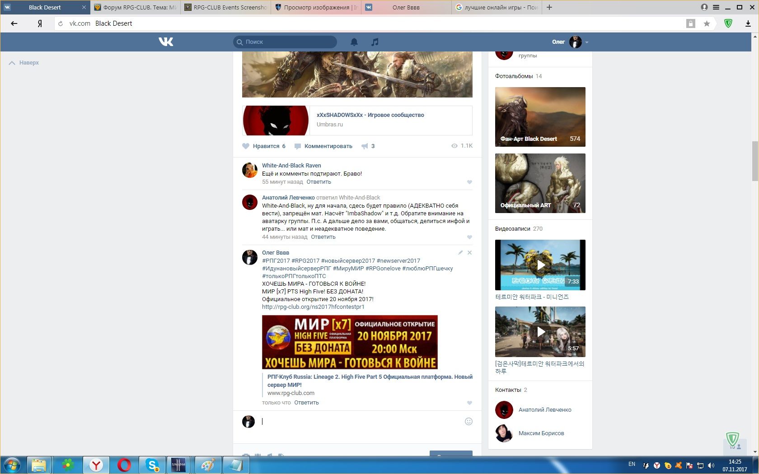The width and height of the screenshot is (759, 474).
Task: Like Анатолий Левченко's comment heart
Action: click(469, 237)
